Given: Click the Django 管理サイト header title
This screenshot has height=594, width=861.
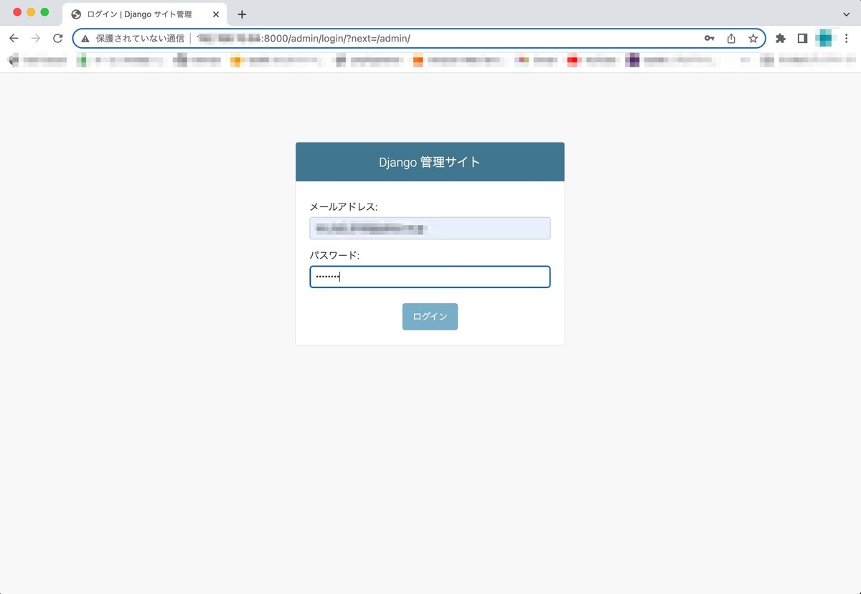Looking at the screenshot, I should 430,162.
